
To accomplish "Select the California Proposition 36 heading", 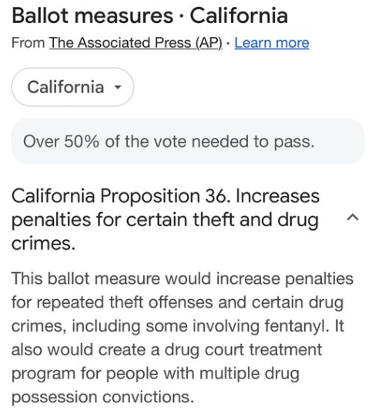I will (x=166, y=219).
